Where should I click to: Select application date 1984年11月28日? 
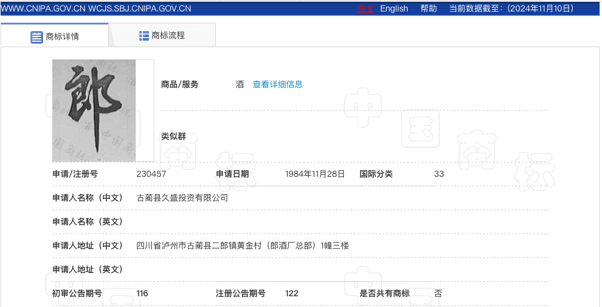[315, 174]
